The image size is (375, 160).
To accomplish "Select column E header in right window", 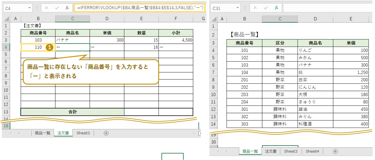I will pos(351,19).
